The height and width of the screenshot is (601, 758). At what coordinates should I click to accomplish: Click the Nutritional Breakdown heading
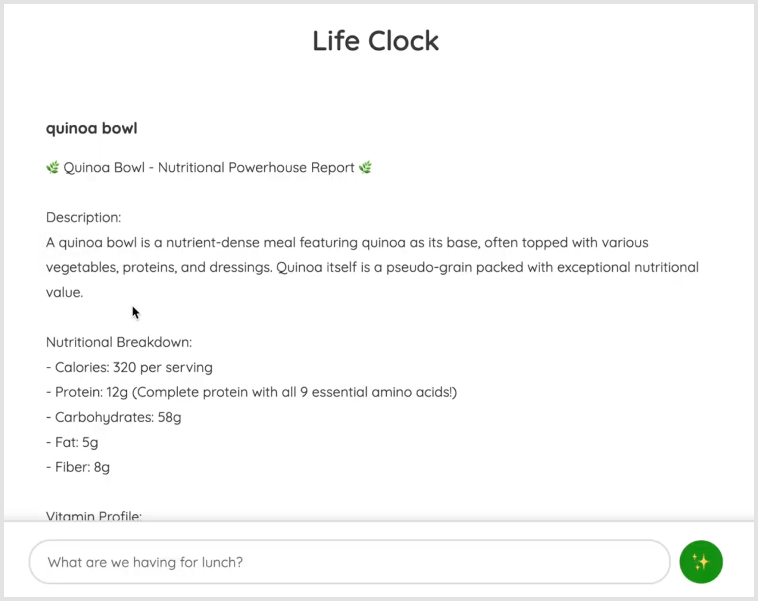119,342
